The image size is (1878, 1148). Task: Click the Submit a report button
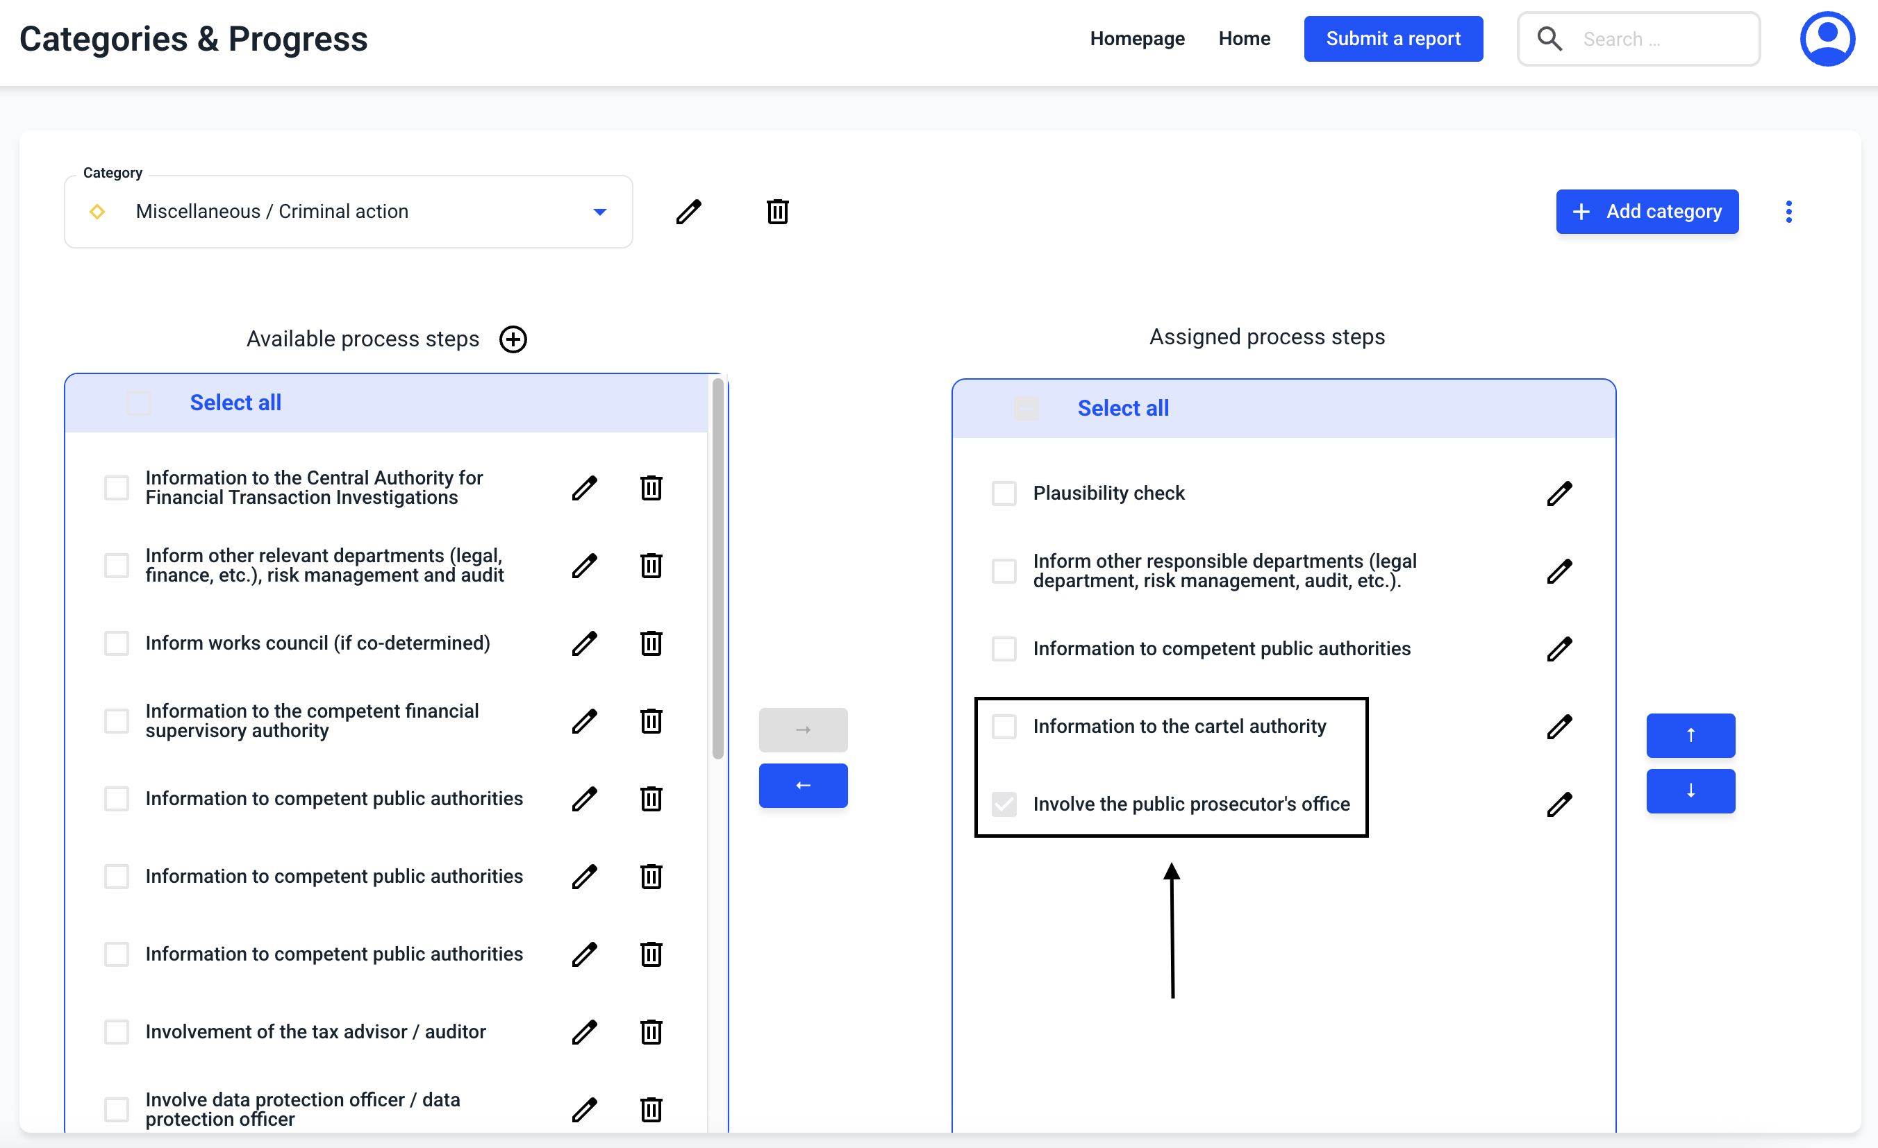click(1393, 39)
